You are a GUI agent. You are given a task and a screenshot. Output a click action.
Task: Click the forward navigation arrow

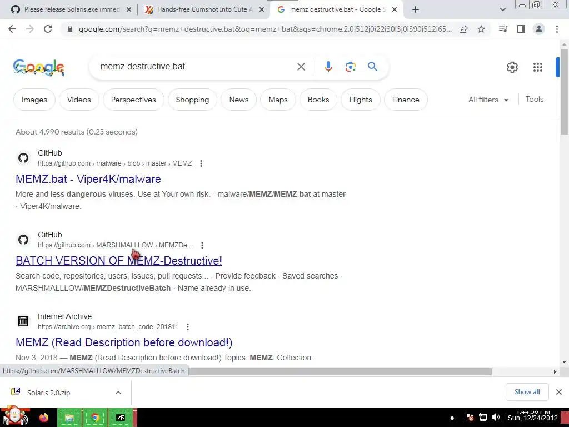pyautogui.click(x=30, y=29)
